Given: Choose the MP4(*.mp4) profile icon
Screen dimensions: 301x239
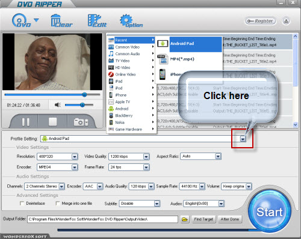Looking at the screenshot, I should click(163, 59).
